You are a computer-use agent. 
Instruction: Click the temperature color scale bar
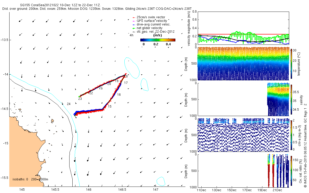click(291, 63)
